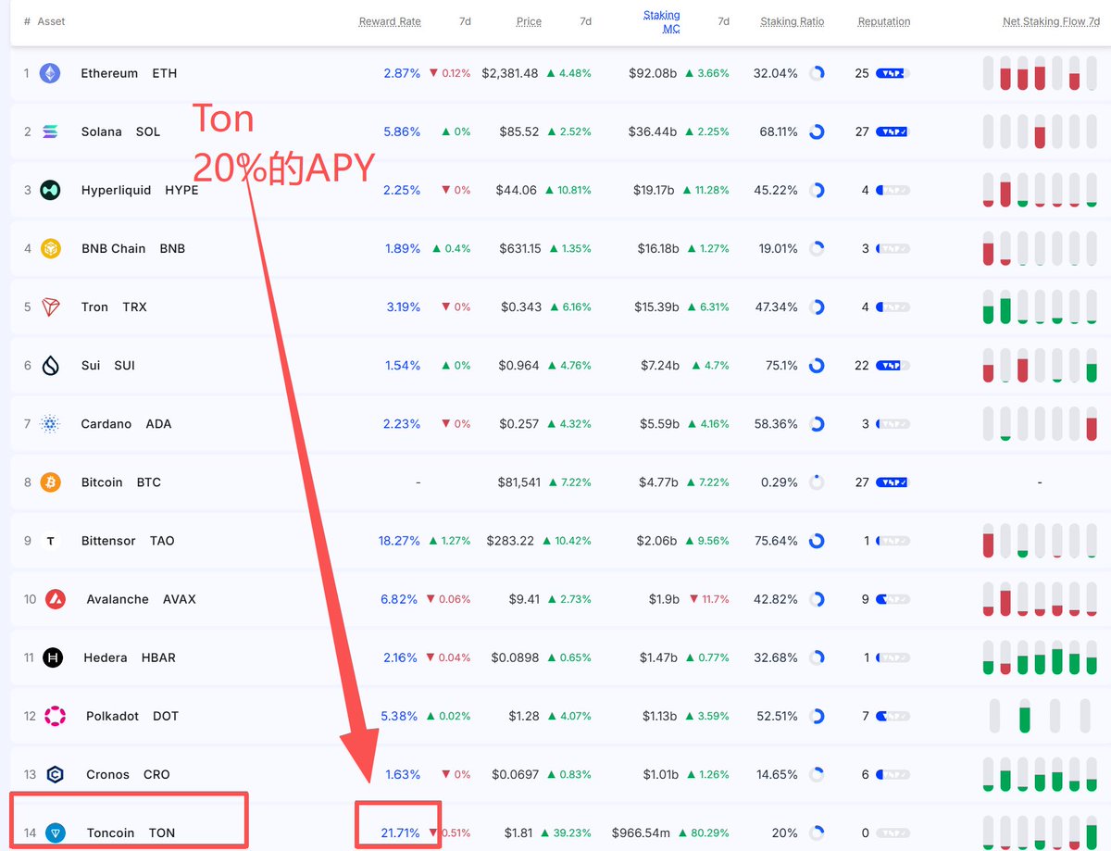Click the Tron logo icon
The height and width of the screenshot is (851, 1111).
pyautogui.click(x=50, y=307)
